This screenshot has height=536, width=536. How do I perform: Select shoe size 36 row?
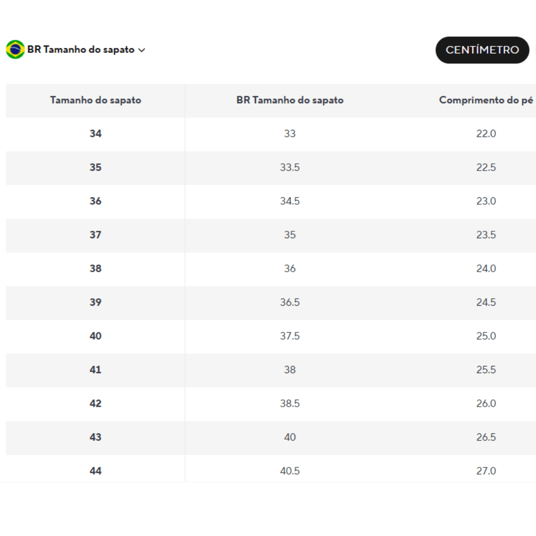271,202
